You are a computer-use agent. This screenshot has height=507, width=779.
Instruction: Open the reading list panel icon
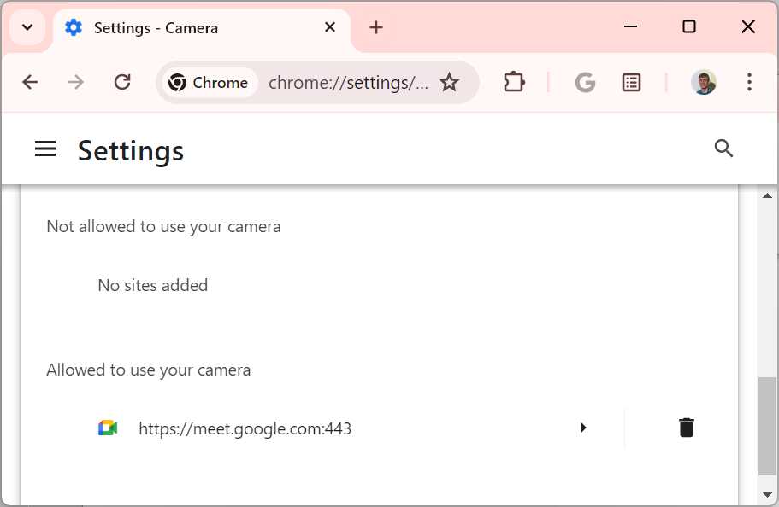point(631,82)
